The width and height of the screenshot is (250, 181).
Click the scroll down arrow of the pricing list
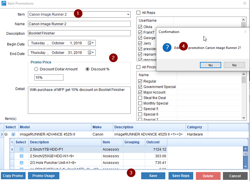[x=244, y=118]
